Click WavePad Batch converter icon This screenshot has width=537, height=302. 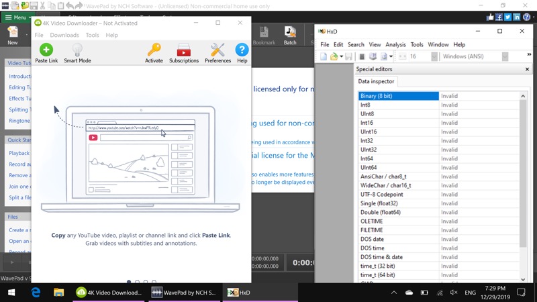[x=290, y=36]
